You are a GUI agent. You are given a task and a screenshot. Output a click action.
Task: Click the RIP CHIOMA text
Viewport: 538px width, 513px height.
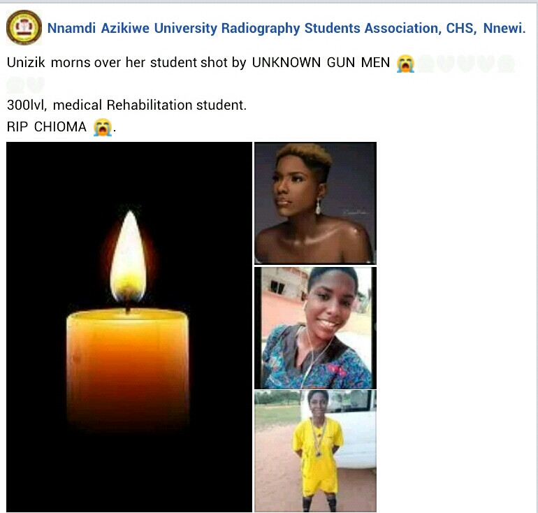point(47,127)
